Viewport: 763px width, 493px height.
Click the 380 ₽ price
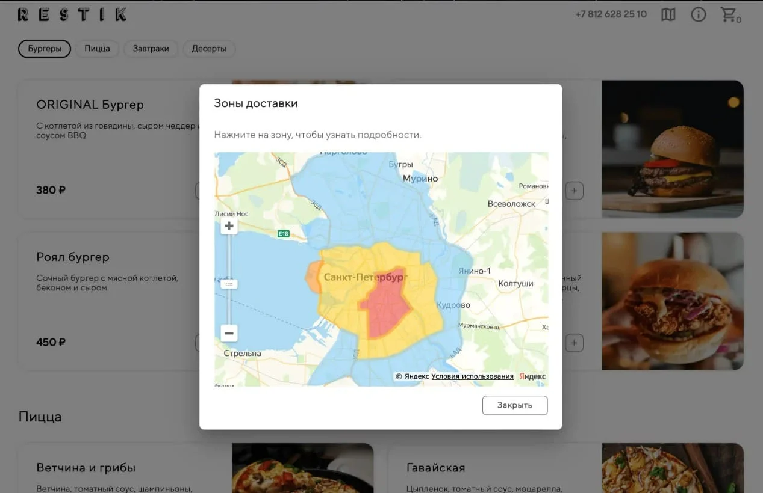click(51, 190)
